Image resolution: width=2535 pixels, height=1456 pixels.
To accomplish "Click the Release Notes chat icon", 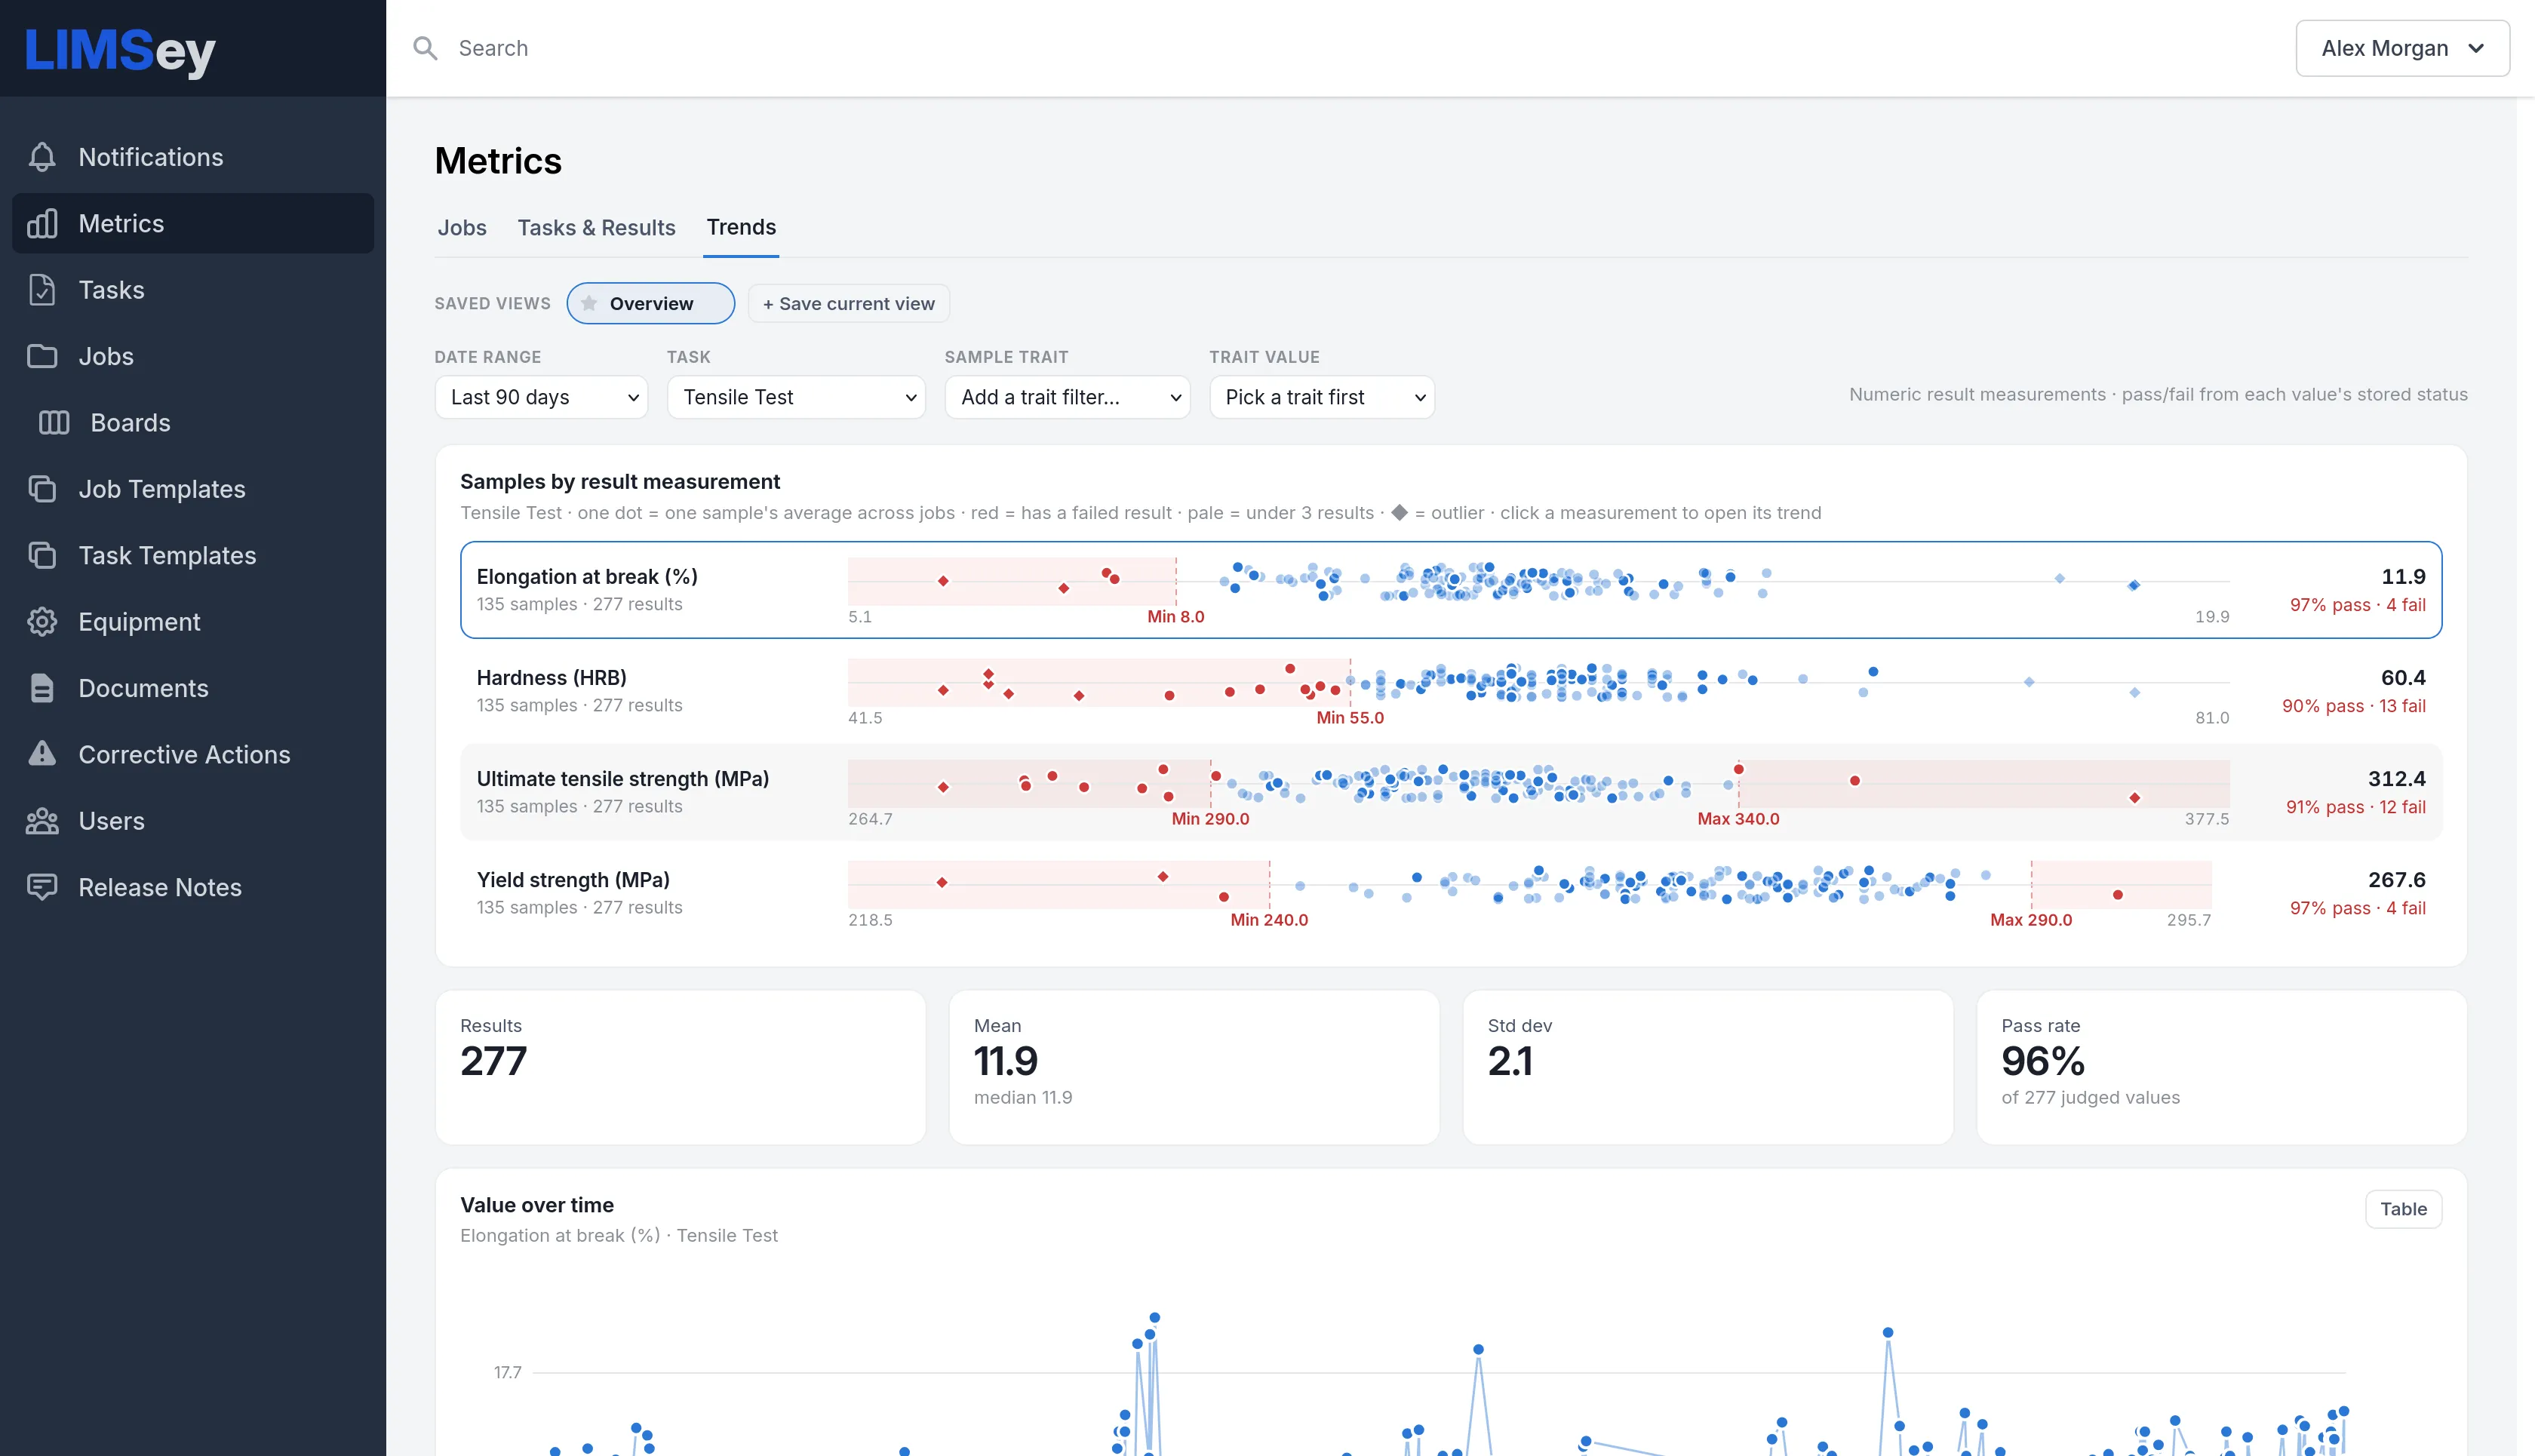I will coord(42,887).
